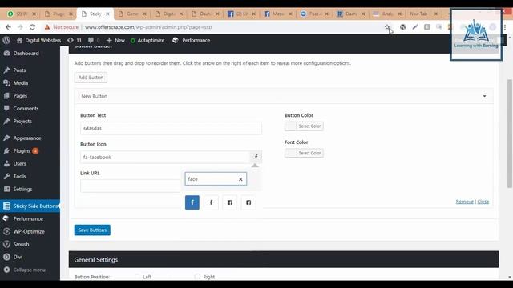Open the Pages sidebar item

[20, 96]
